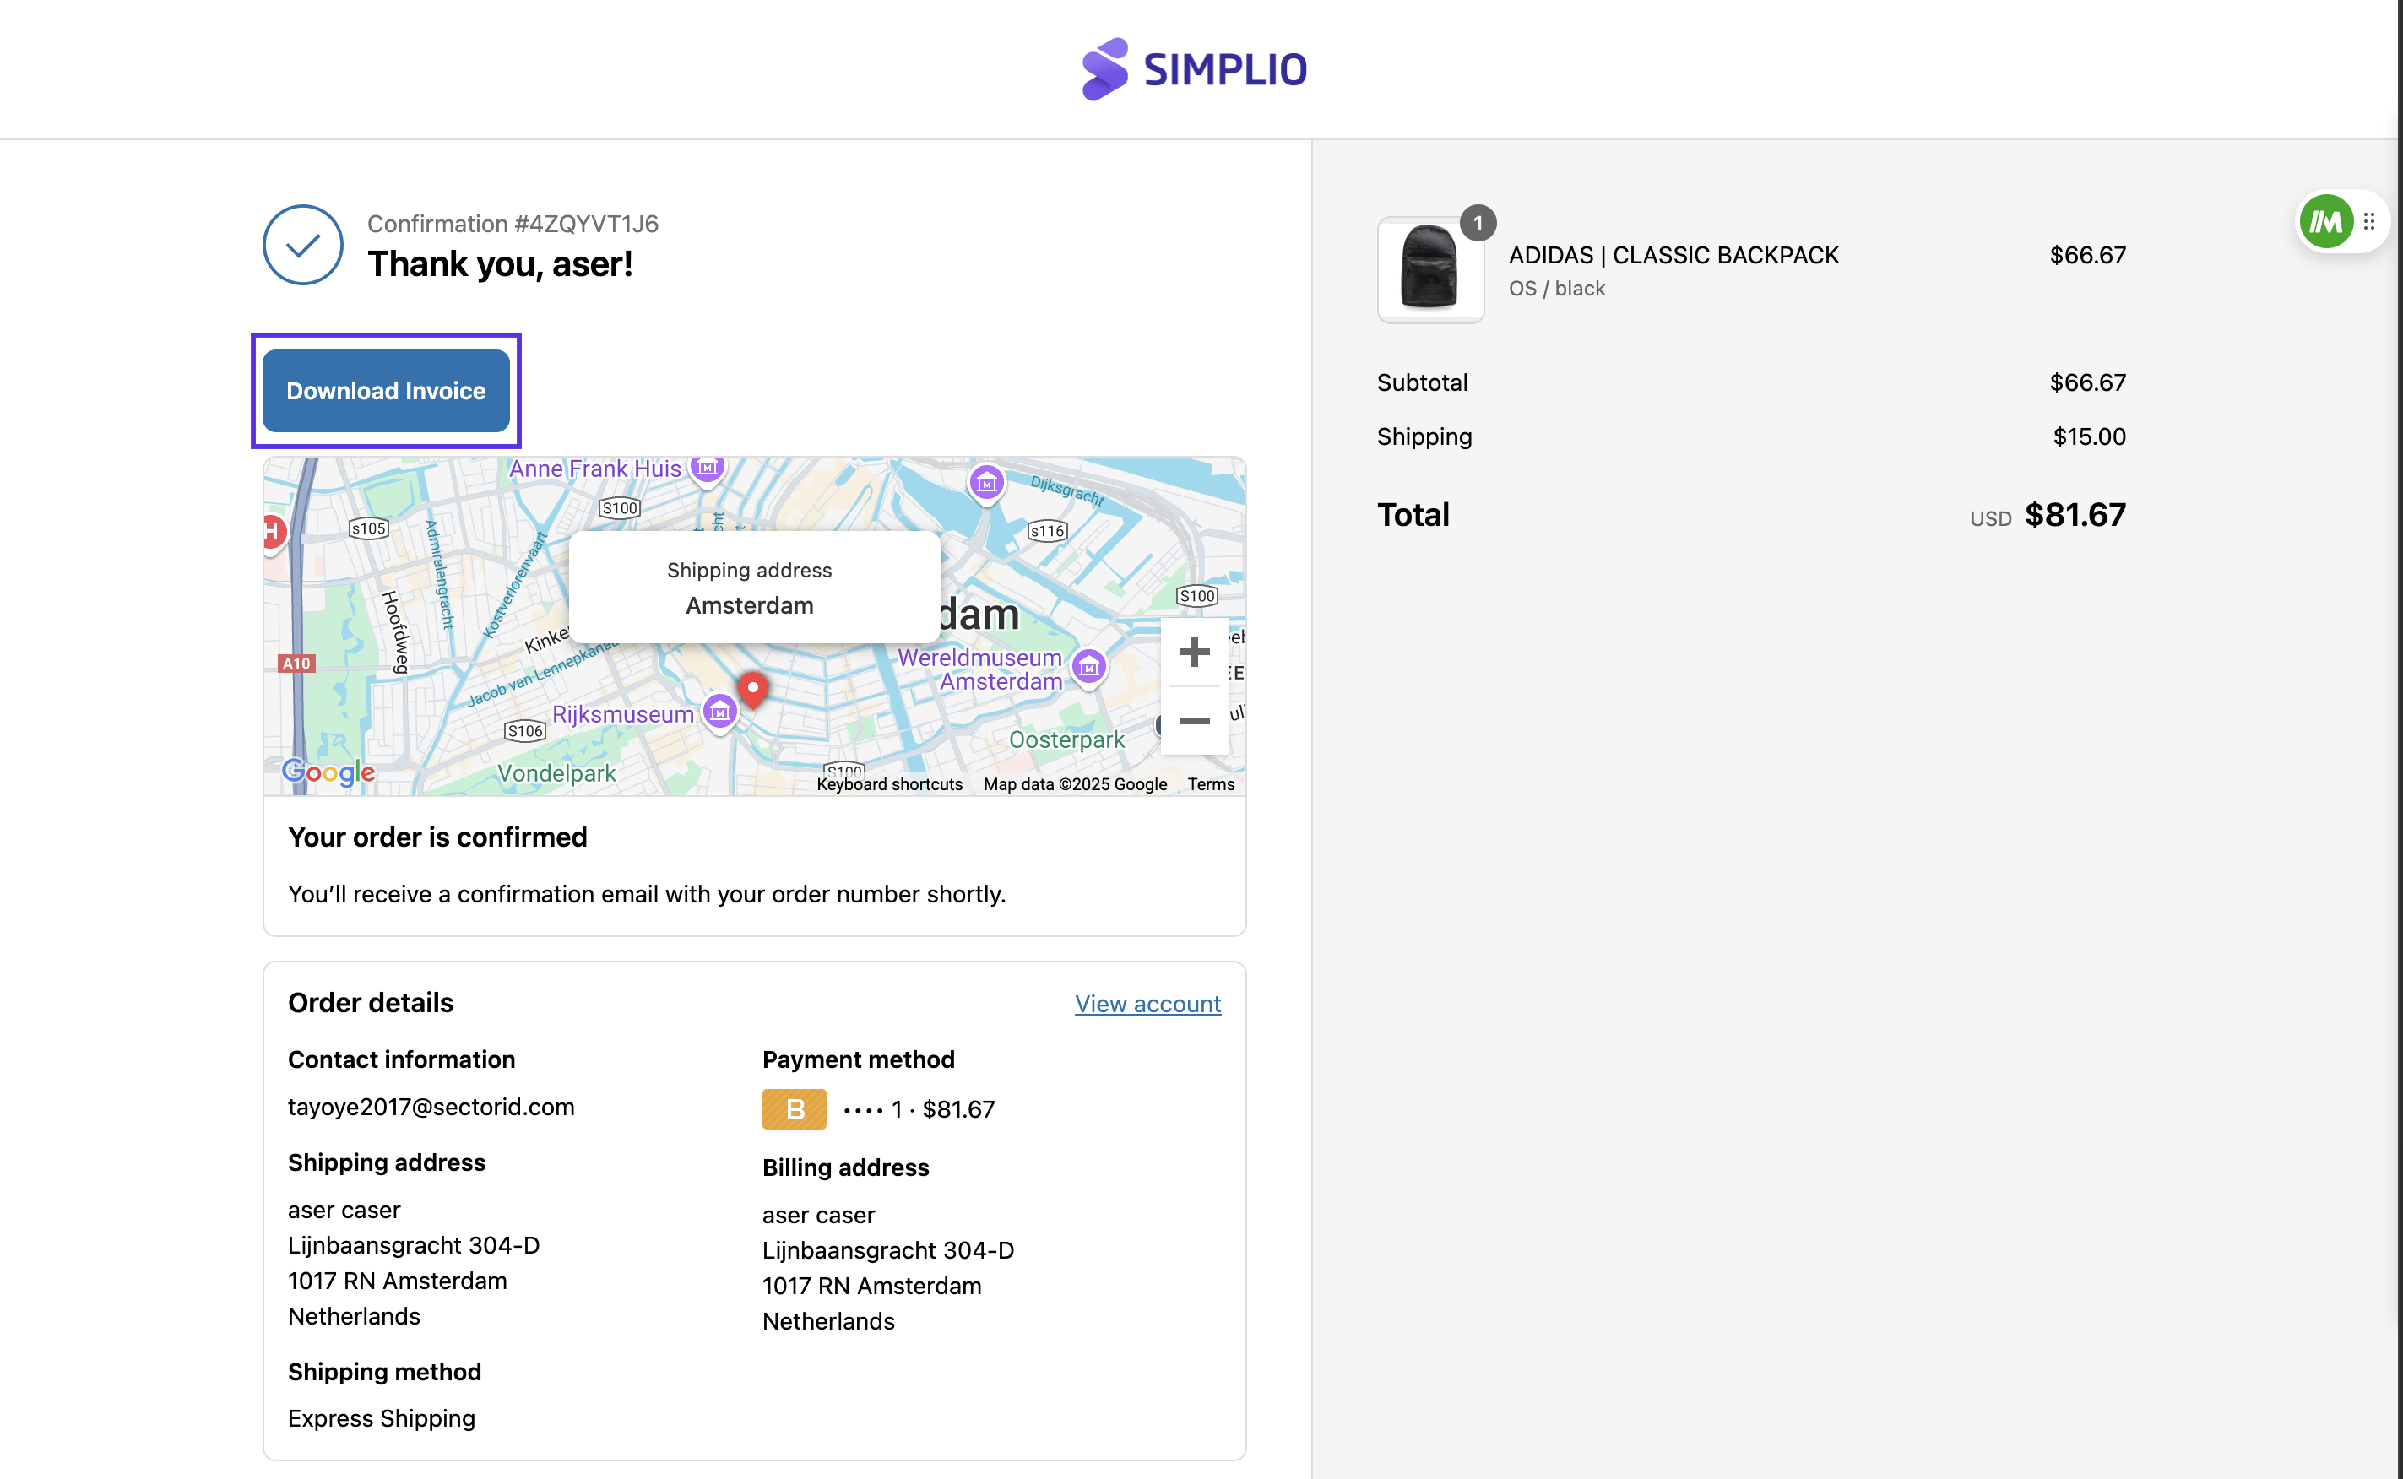Click the Adidas backpack product thumbnail
The width and height of the screenshot is (2403, 1479).
[1429, 269]
